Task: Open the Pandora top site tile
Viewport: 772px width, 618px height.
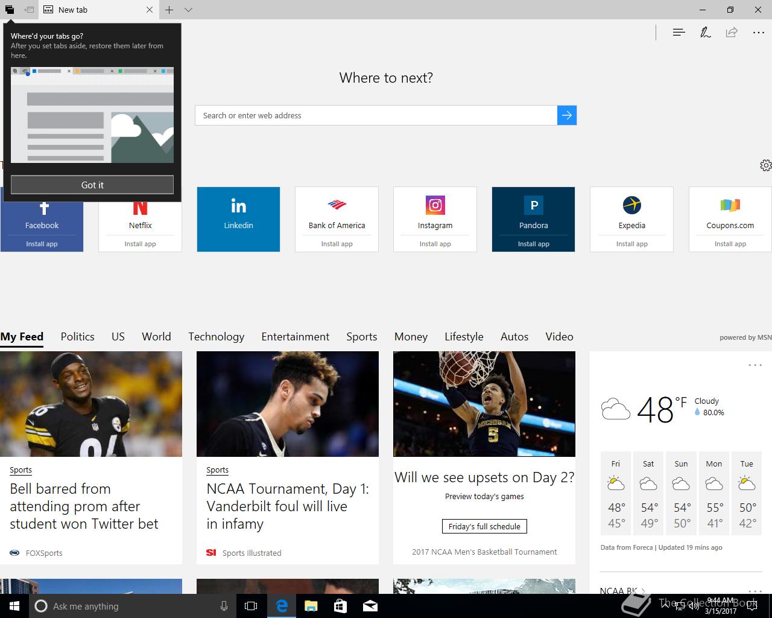Action: 533,219
